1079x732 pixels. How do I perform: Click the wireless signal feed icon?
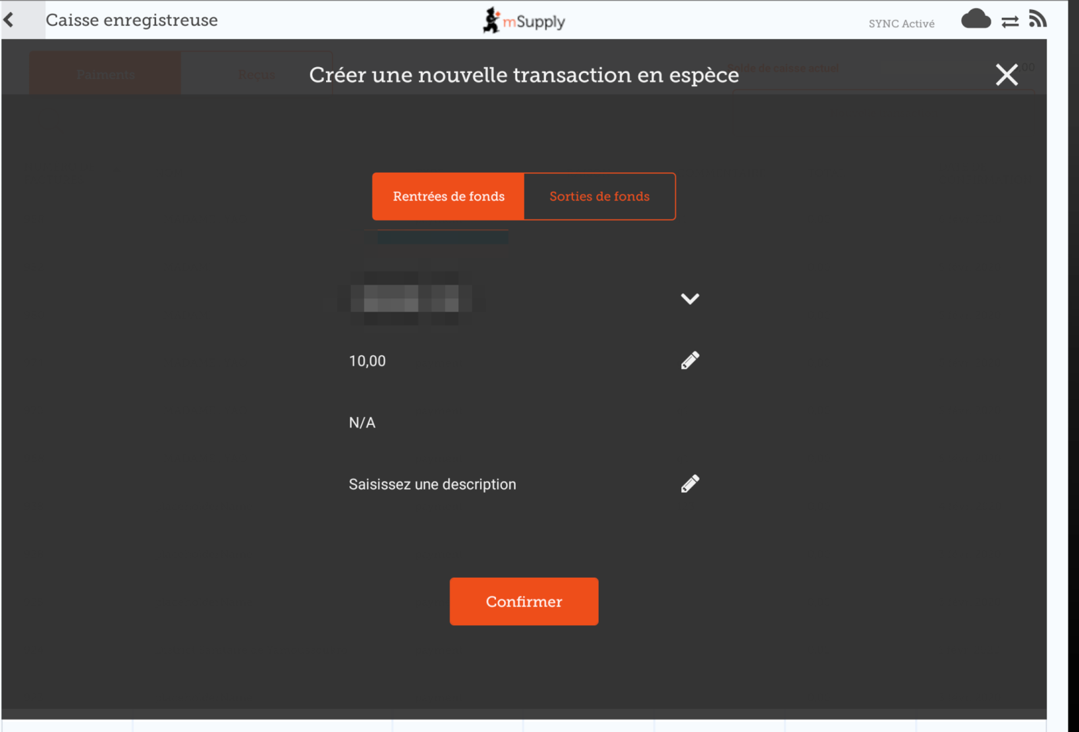[x=1037, y=19]
